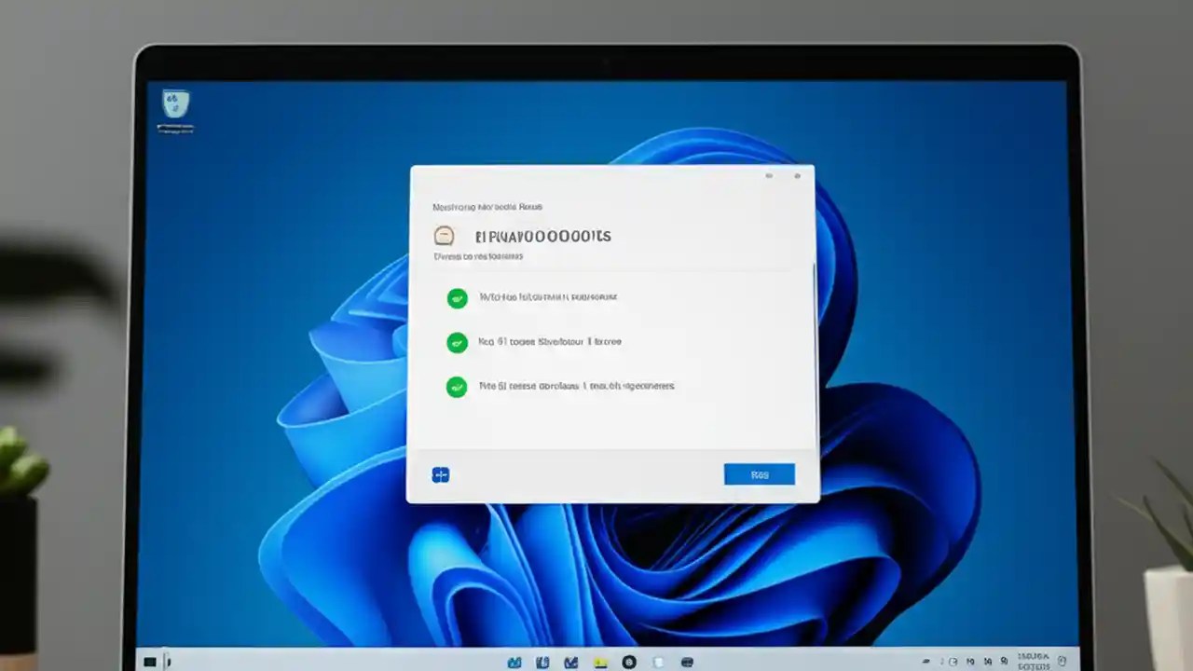Click the blue app icon in the dialog's bottom-left corner

(440, 474)
